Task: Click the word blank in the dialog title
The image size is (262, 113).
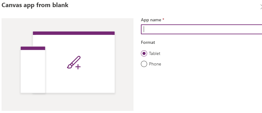Action: pyautogui.click(x=61, y=5)
